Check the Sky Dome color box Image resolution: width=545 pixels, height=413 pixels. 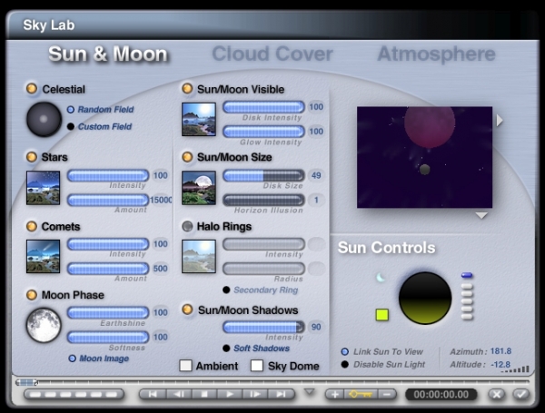point(257,366)
